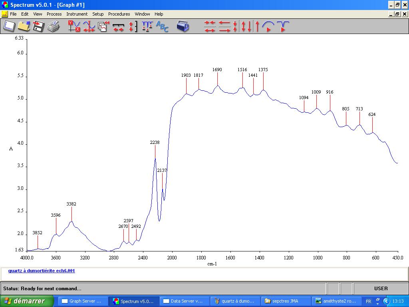409x307 pixels.
Task: Click the printer icon in toolbar
Action: pos(53,26)
